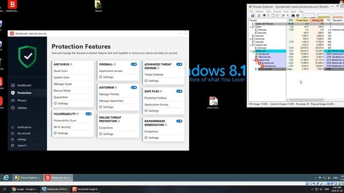344x193 pixels.
Task: Open Settings in Advanced Threat Defense card
Action: [152, 81]
